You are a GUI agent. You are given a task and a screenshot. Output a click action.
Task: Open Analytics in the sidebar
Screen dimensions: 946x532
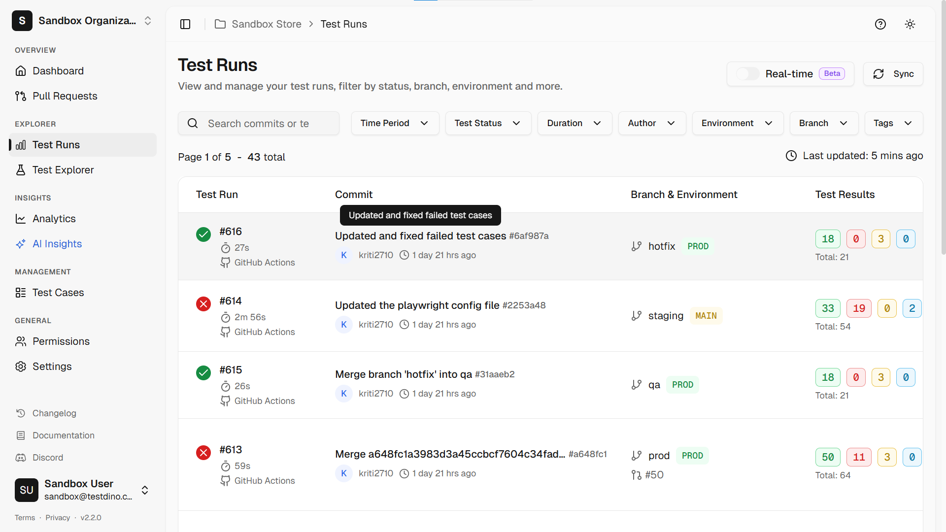[54, 219]
